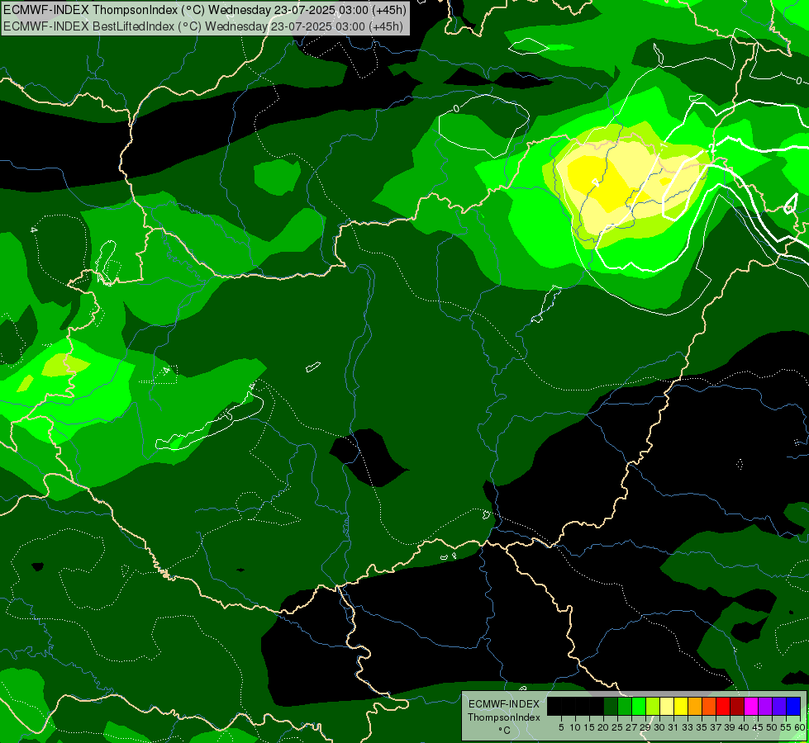
Task: Click the ECMWF-INDEX label in the legend
Action: point(504,704)
